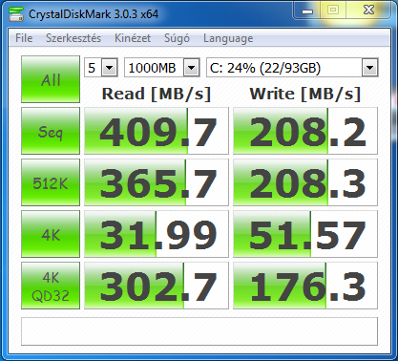
Task: Click the 512K read value 365.7
Action: coord(157,182)
